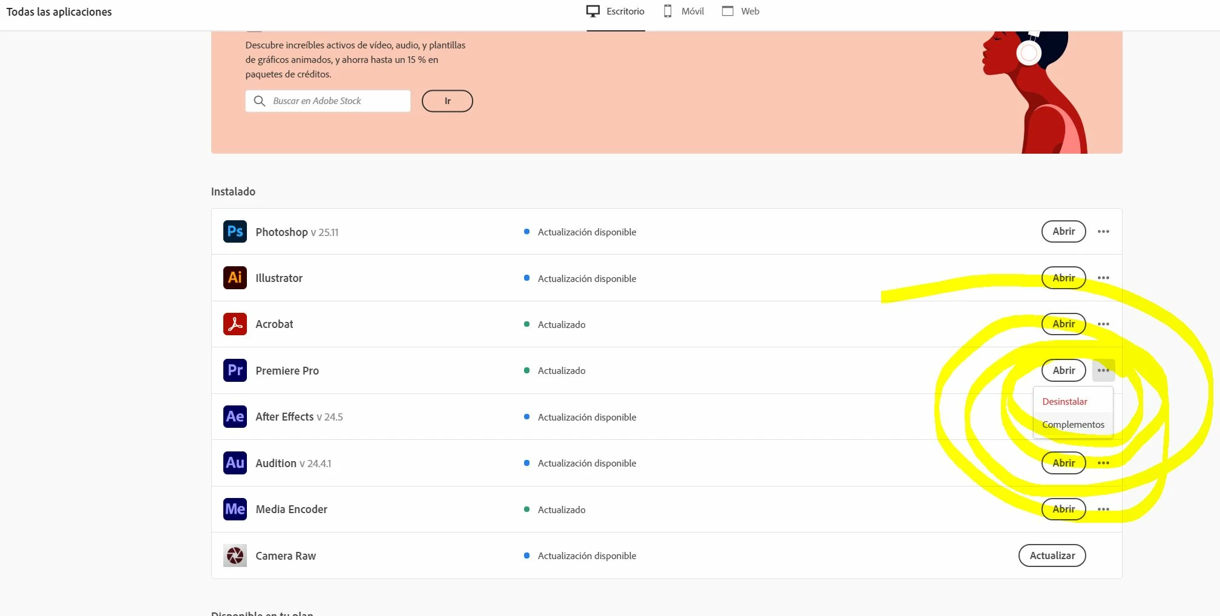1220x616 pixels.
Task: Open more options for Acrobat
Action: pos(1103,324)
